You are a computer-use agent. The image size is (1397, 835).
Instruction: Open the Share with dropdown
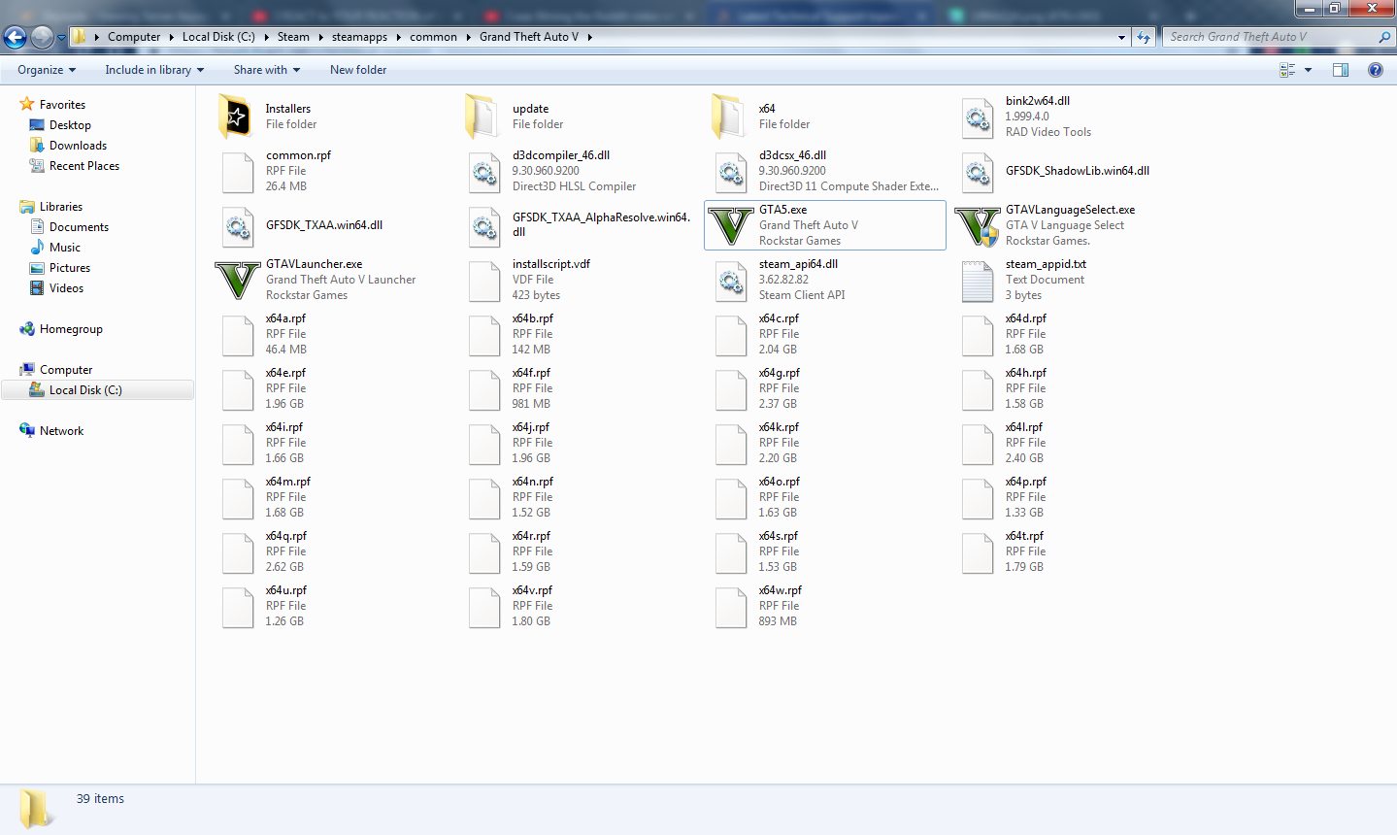click(x=267, y=70)
